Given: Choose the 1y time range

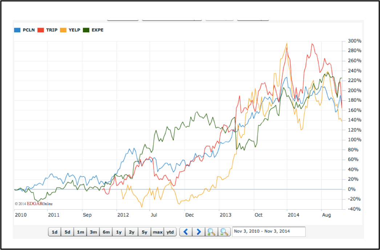Looking at the screenshot, I should 119,232.
